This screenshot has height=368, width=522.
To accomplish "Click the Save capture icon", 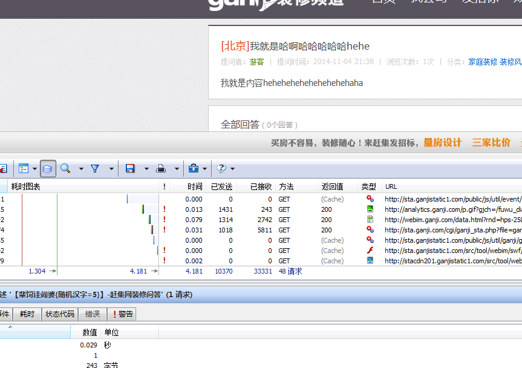I will tap(130, 168).
